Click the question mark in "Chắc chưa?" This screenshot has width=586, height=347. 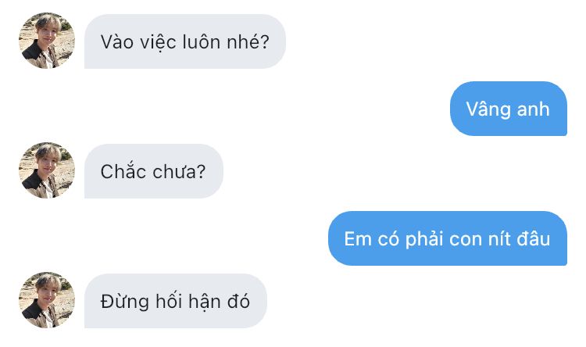tap(201, 172)
